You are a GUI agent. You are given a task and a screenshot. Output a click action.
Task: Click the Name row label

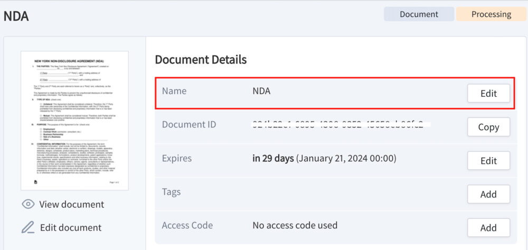pyautogui.click(x=174, y=91)
